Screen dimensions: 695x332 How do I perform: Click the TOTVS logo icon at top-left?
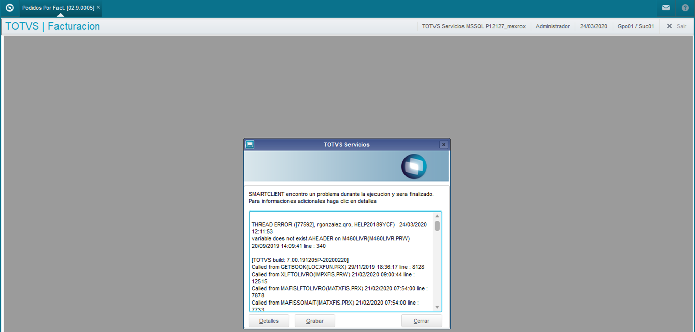[9, 8]
